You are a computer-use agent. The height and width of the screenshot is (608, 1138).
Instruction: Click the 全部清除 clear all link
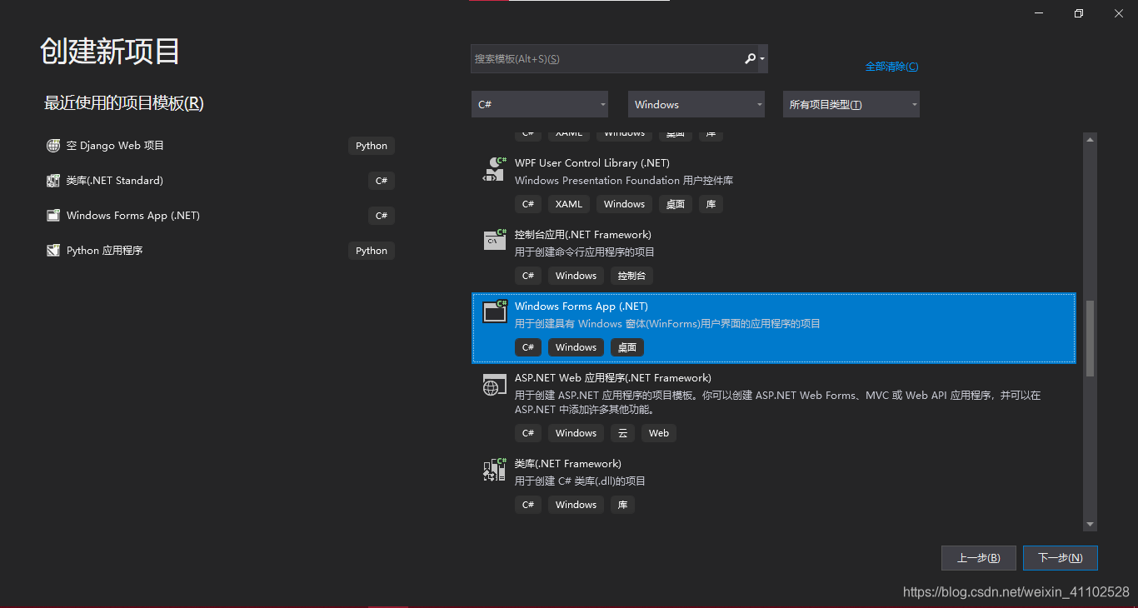pos(891,67)
